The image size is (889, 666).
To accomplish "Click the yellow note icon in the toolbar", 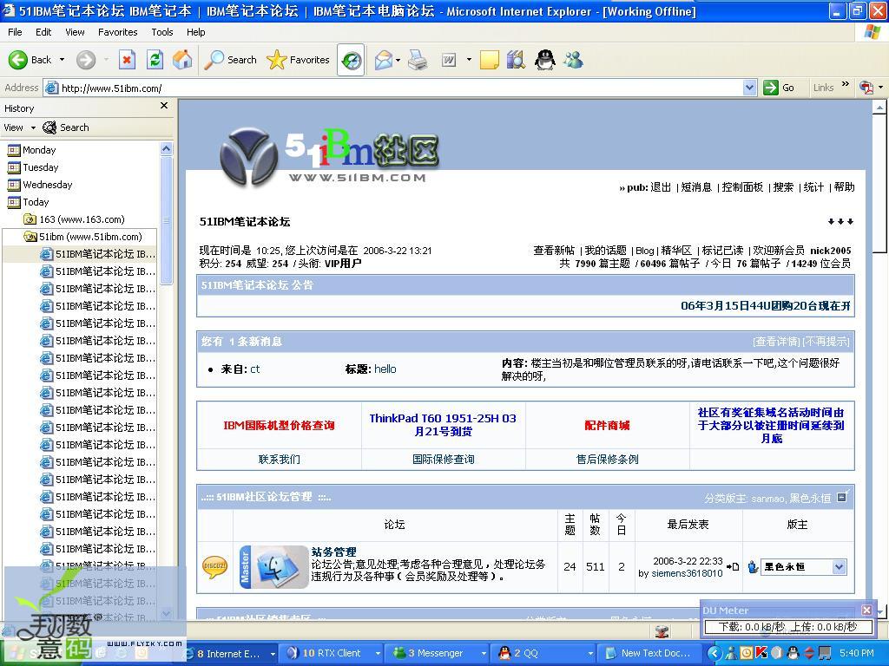I will (x=490, y=60).
